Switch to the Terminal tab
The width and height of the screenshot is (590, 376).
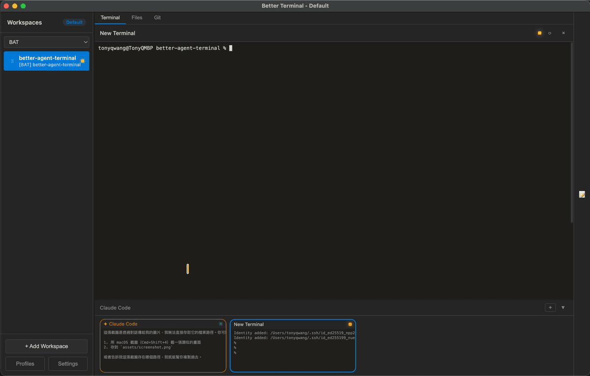pyautogui.click(x=110, y=18)
